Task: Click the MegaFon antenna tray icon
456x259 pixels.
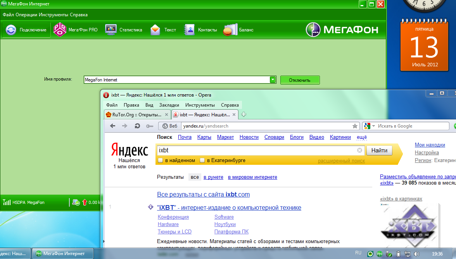Action: coord(380,254)
